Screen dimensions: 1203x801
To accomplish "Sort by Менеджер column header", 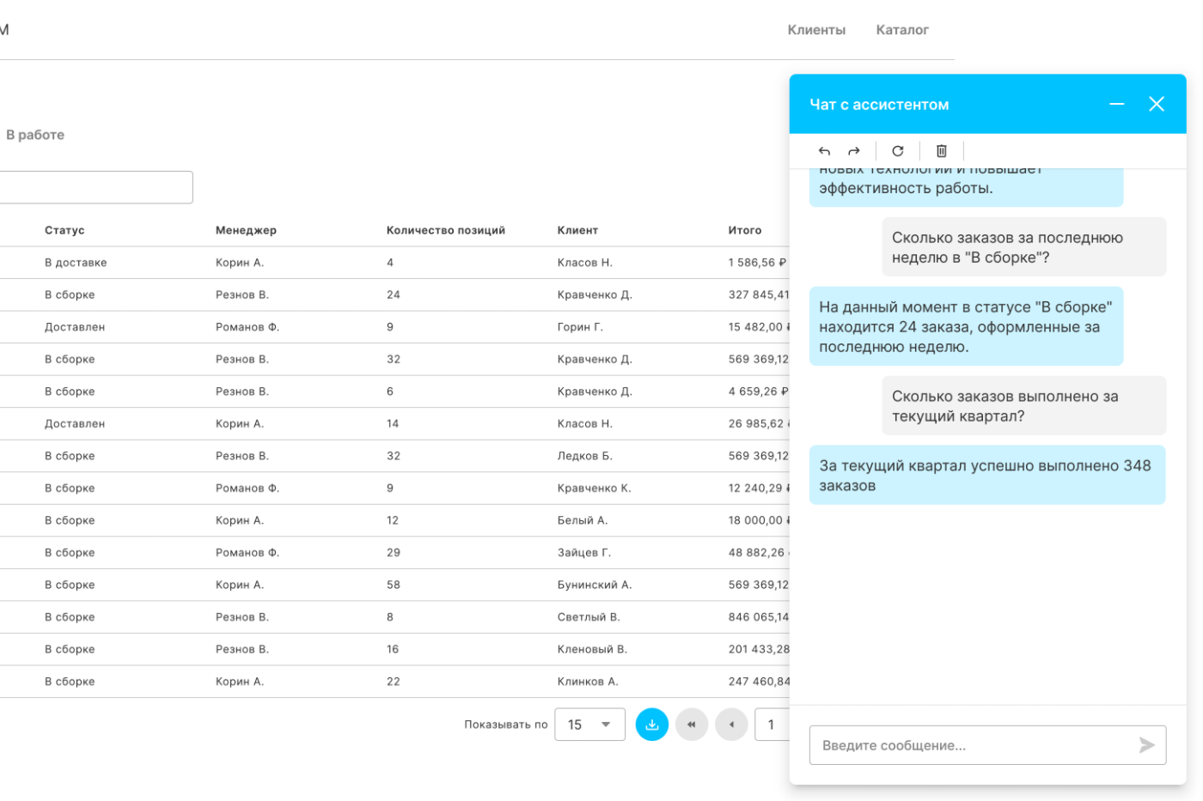I will point(246,230).
